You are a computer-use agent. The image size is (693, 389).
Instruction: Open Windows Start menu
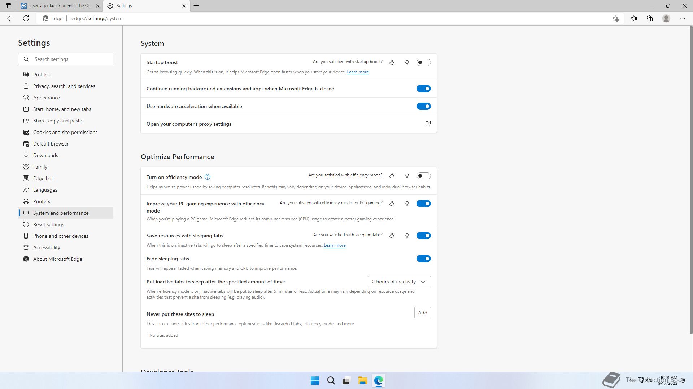point(315,381)
